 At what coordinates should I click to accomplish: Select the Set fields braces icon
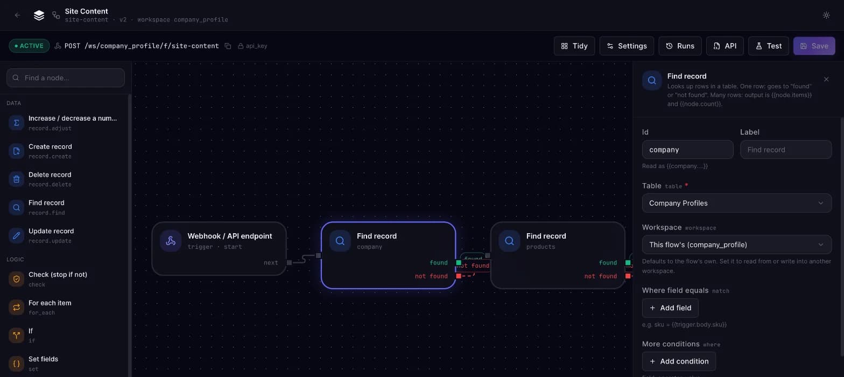[x=16, y=364]
